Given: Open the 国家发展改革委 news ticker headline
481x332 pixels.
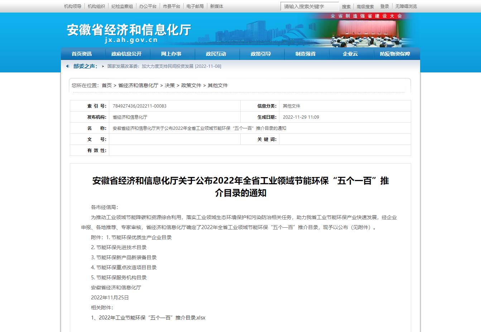Looking at the screenshot, I should 164,66.
